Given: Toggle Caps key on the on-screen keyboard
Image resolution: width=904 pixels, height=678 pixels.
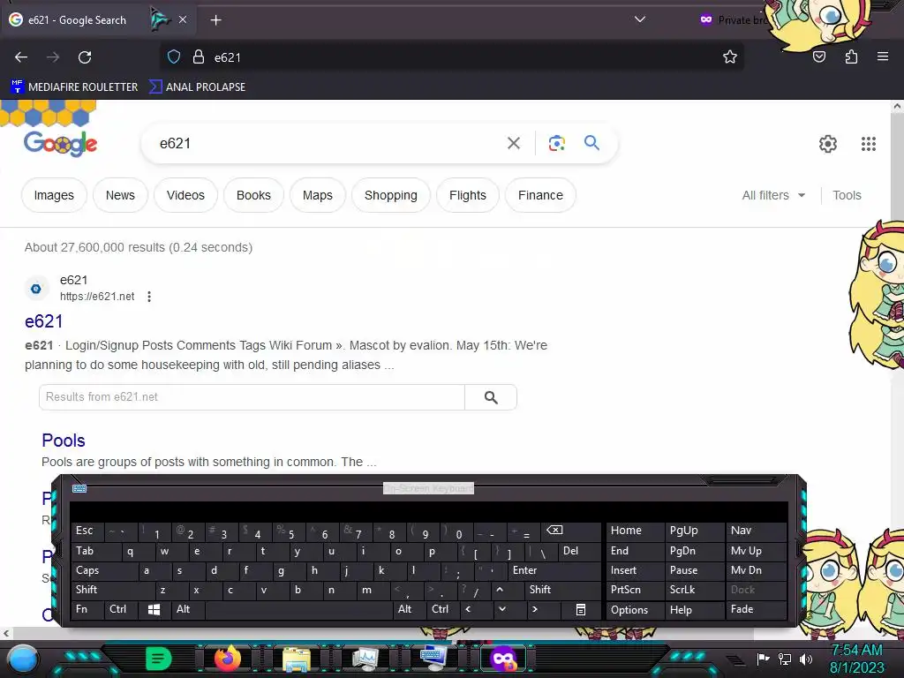Looking at the screenshot, I should pos(104,570).
